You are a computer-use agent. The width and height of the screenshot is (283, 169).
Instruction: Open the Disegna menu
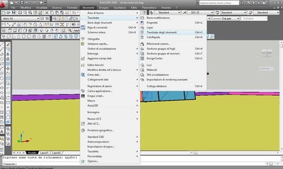point(104,8)
